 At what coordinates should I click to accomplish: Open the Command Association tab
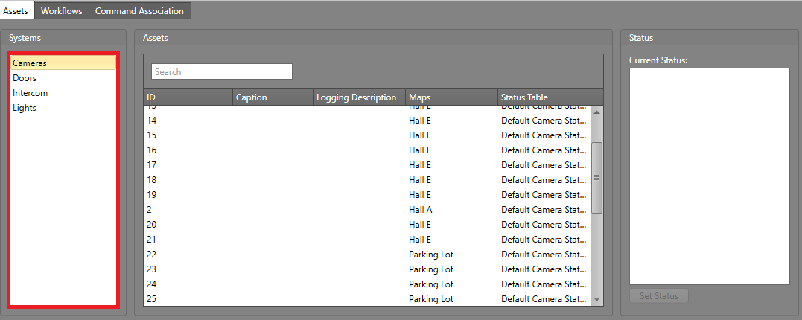tap(139, 11)
